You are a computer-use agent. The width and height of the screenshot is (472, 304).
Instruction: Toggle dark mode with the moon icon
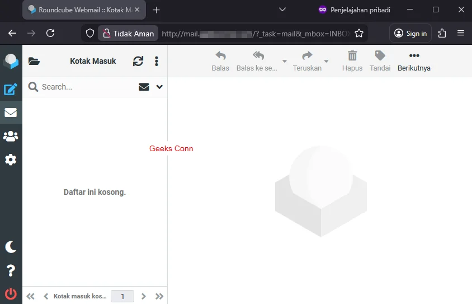(x=11, y=247)
